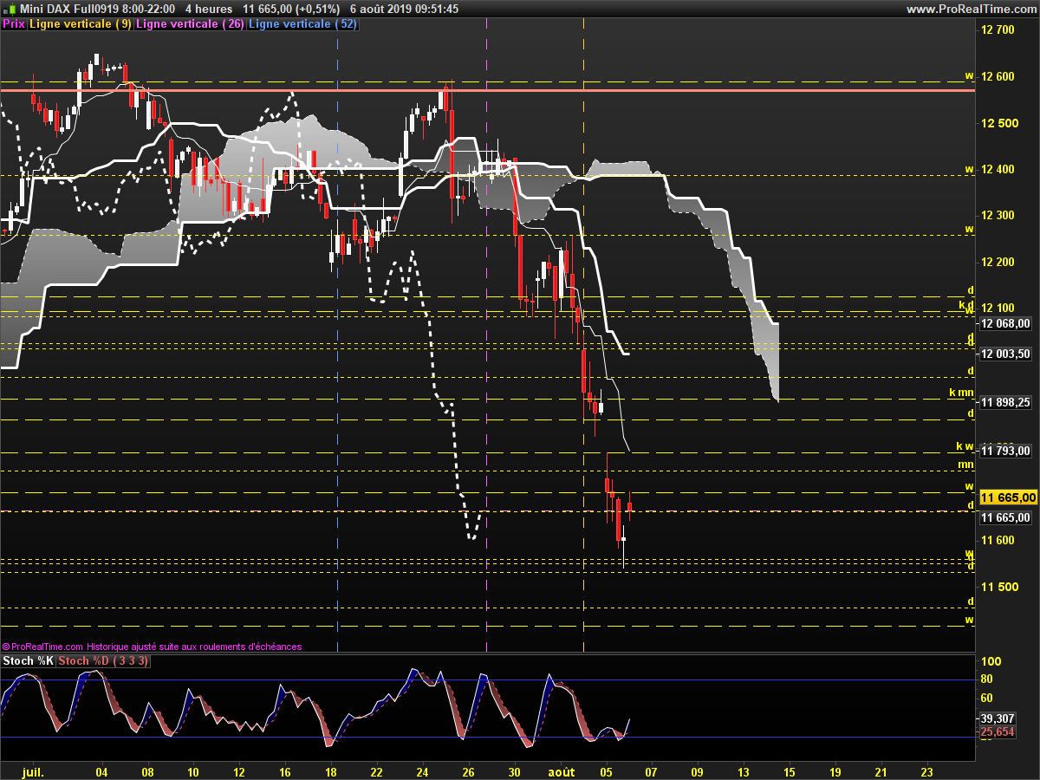1040x780 pixels.
Task: Open the 'Stoch %D (3 3 3)' label
Action: pos(103,661)
